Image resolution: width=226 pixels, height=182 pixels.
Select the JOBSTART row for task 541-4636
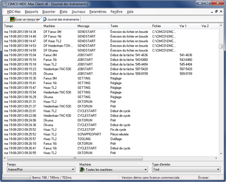click(111, 55)
